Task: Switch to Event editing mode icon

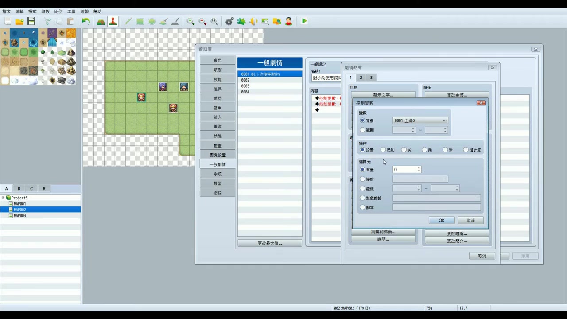Action: pyautogui.click(x=113, y=21)
